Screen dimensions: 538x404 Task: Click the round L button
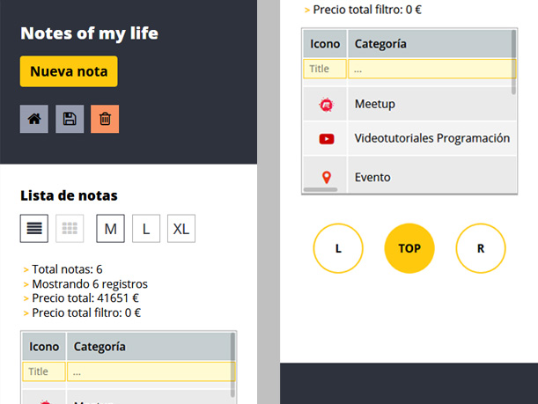pyautogui.click(x=338, y=248)
